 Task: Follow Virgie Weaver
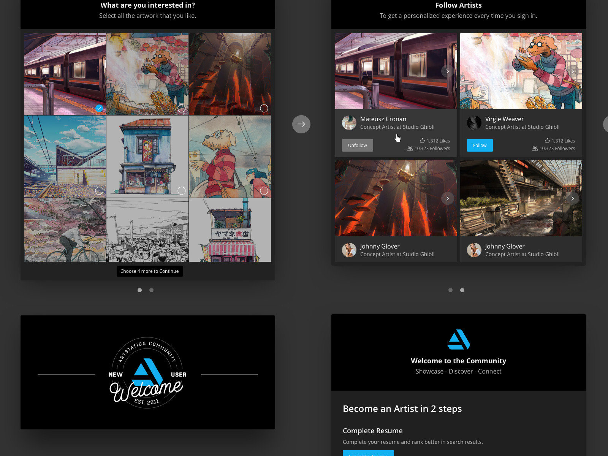pos(480,145)
